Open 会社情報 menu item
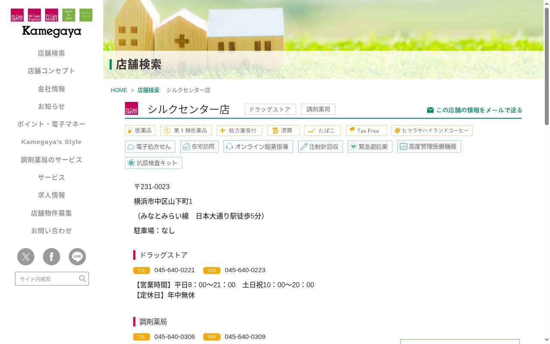The height and width of the screenshot is (344, 550). pos(52,89)
